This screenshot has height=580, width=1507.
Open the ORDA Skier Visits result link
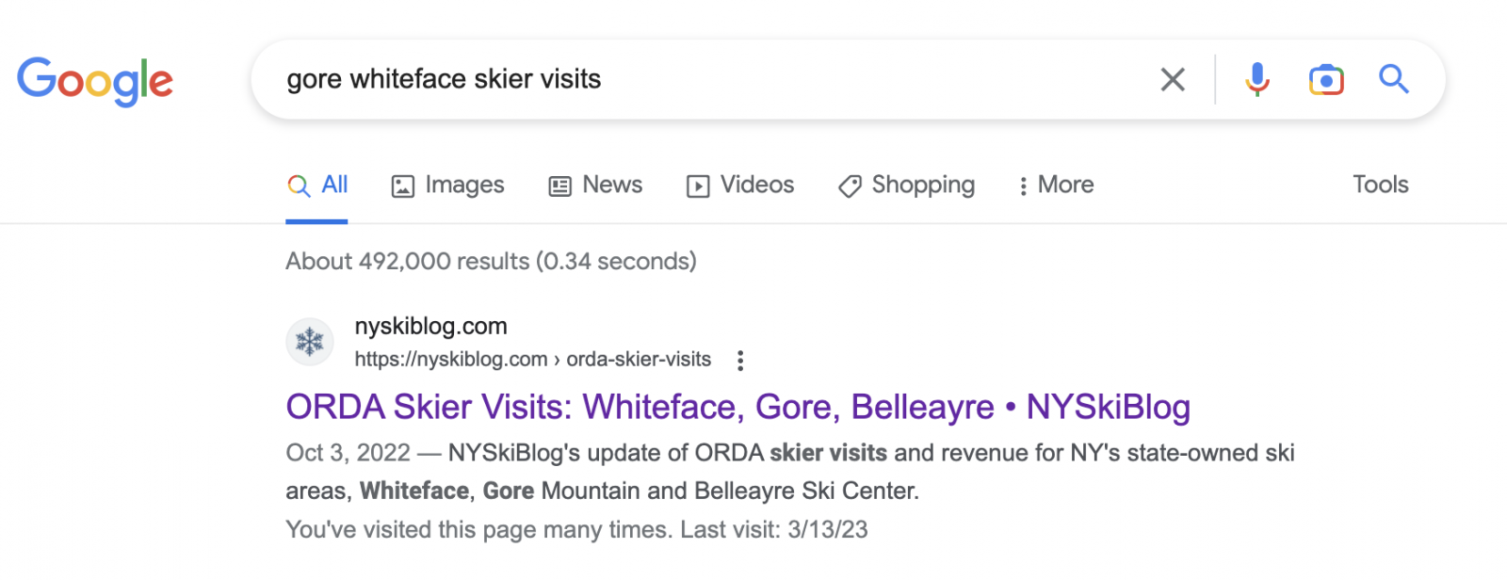coord(737,408)
